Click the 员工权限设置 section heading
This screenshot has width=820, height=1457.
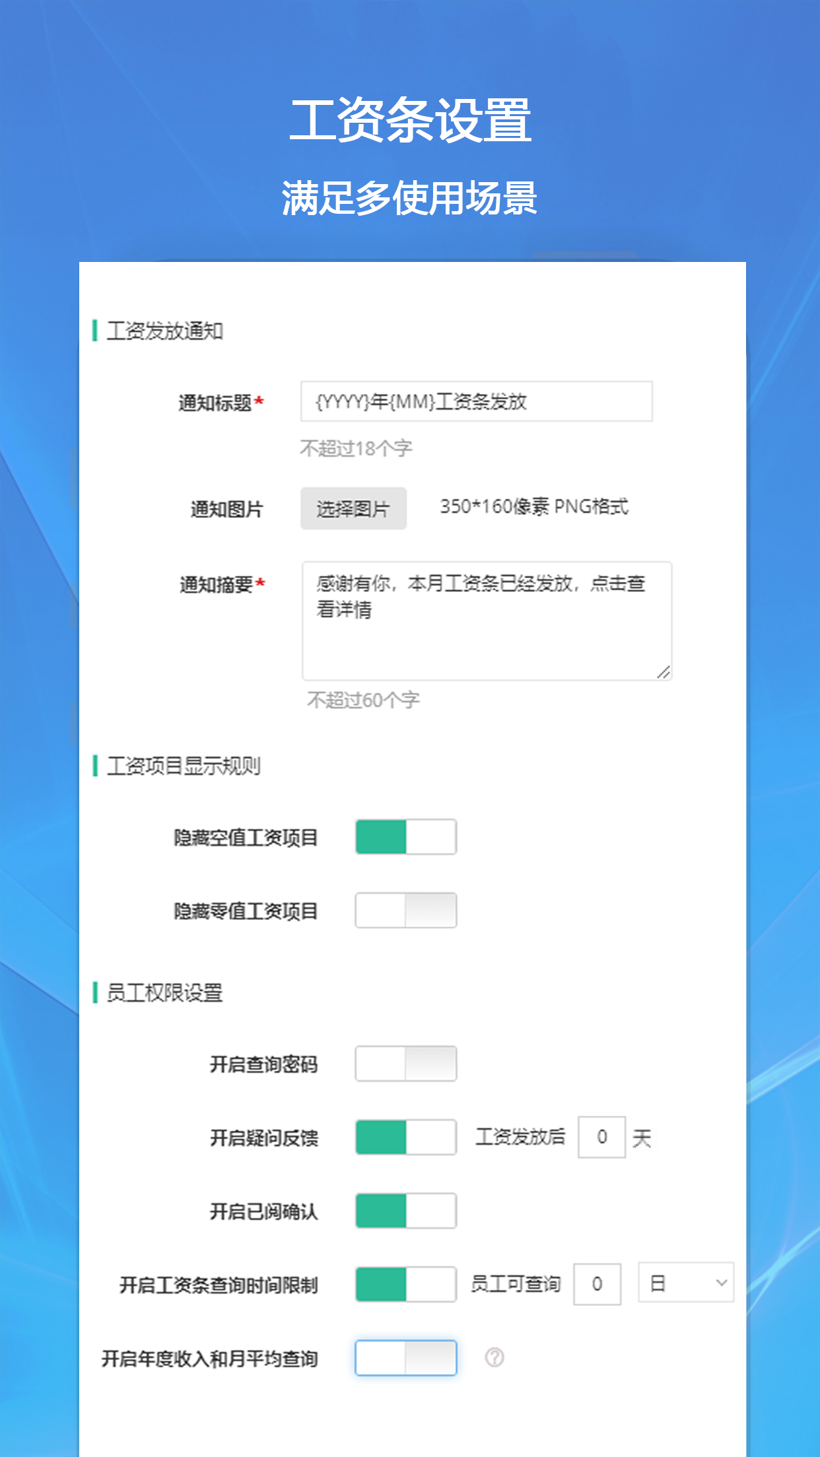coord(165,992)
